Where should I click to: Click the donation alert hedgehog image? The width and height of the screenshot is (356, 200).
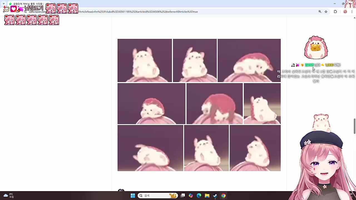click(x=316, y=47)
